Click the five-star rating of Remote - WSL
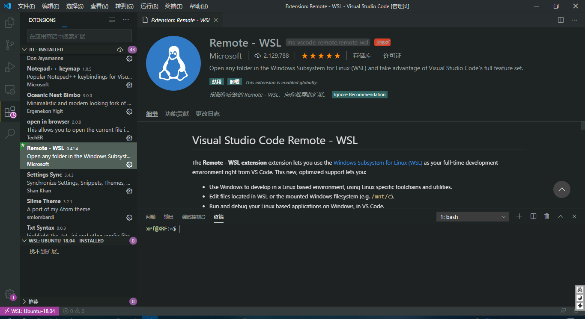This screenshot has height=319, width=585. (x=321, y=56)
